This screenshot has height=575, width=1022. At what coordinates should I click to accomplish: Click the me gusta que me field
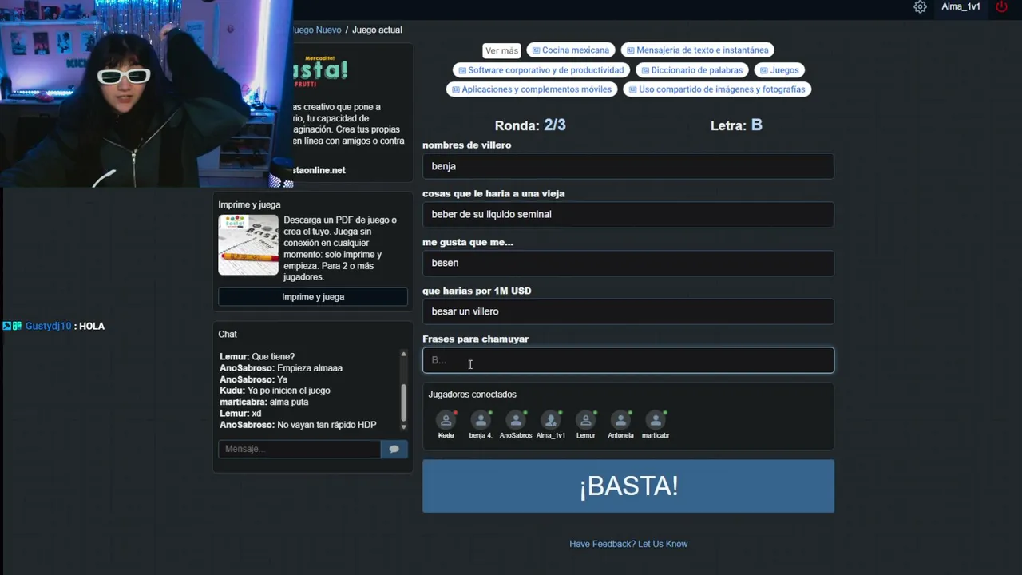click(628, 263)
